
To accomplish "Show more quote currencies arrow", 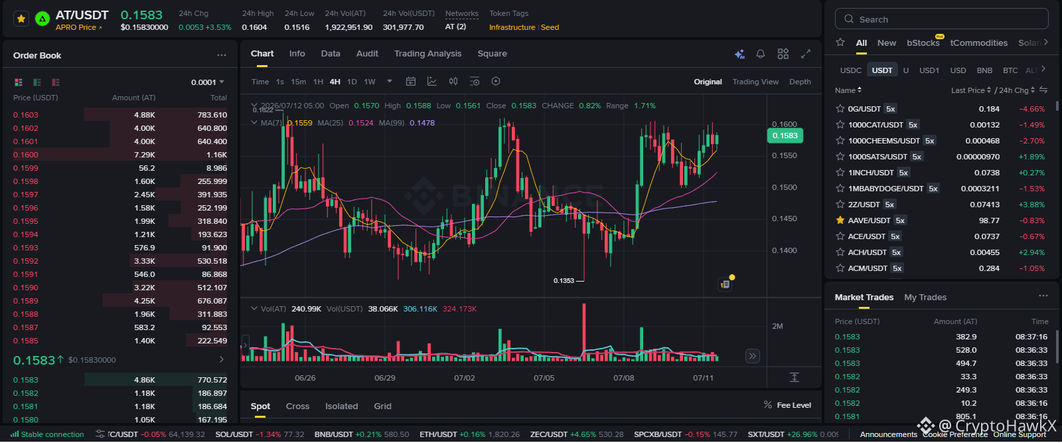I will tap(1043, 68).
